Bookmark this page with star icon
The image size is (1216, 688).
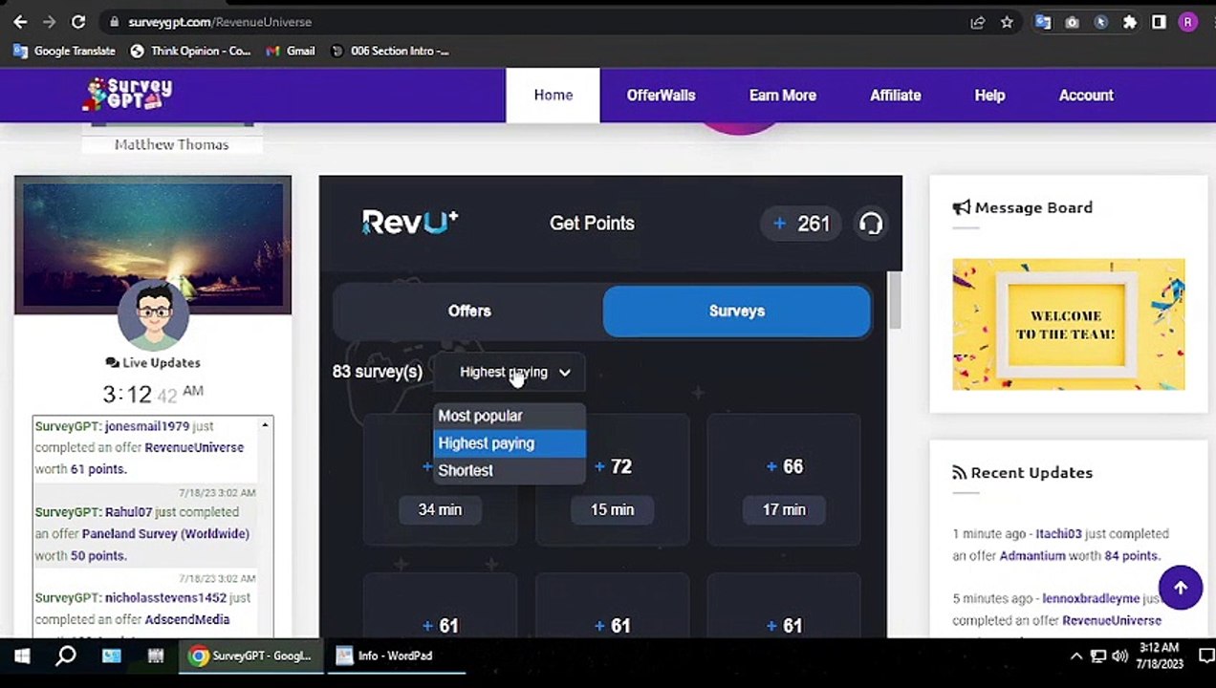(1007, 22)
